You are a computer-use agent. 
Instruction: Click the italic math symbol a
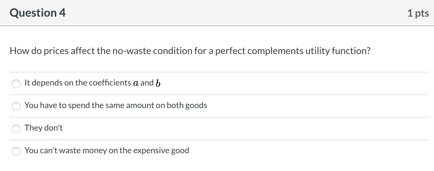tap(136, 83)
